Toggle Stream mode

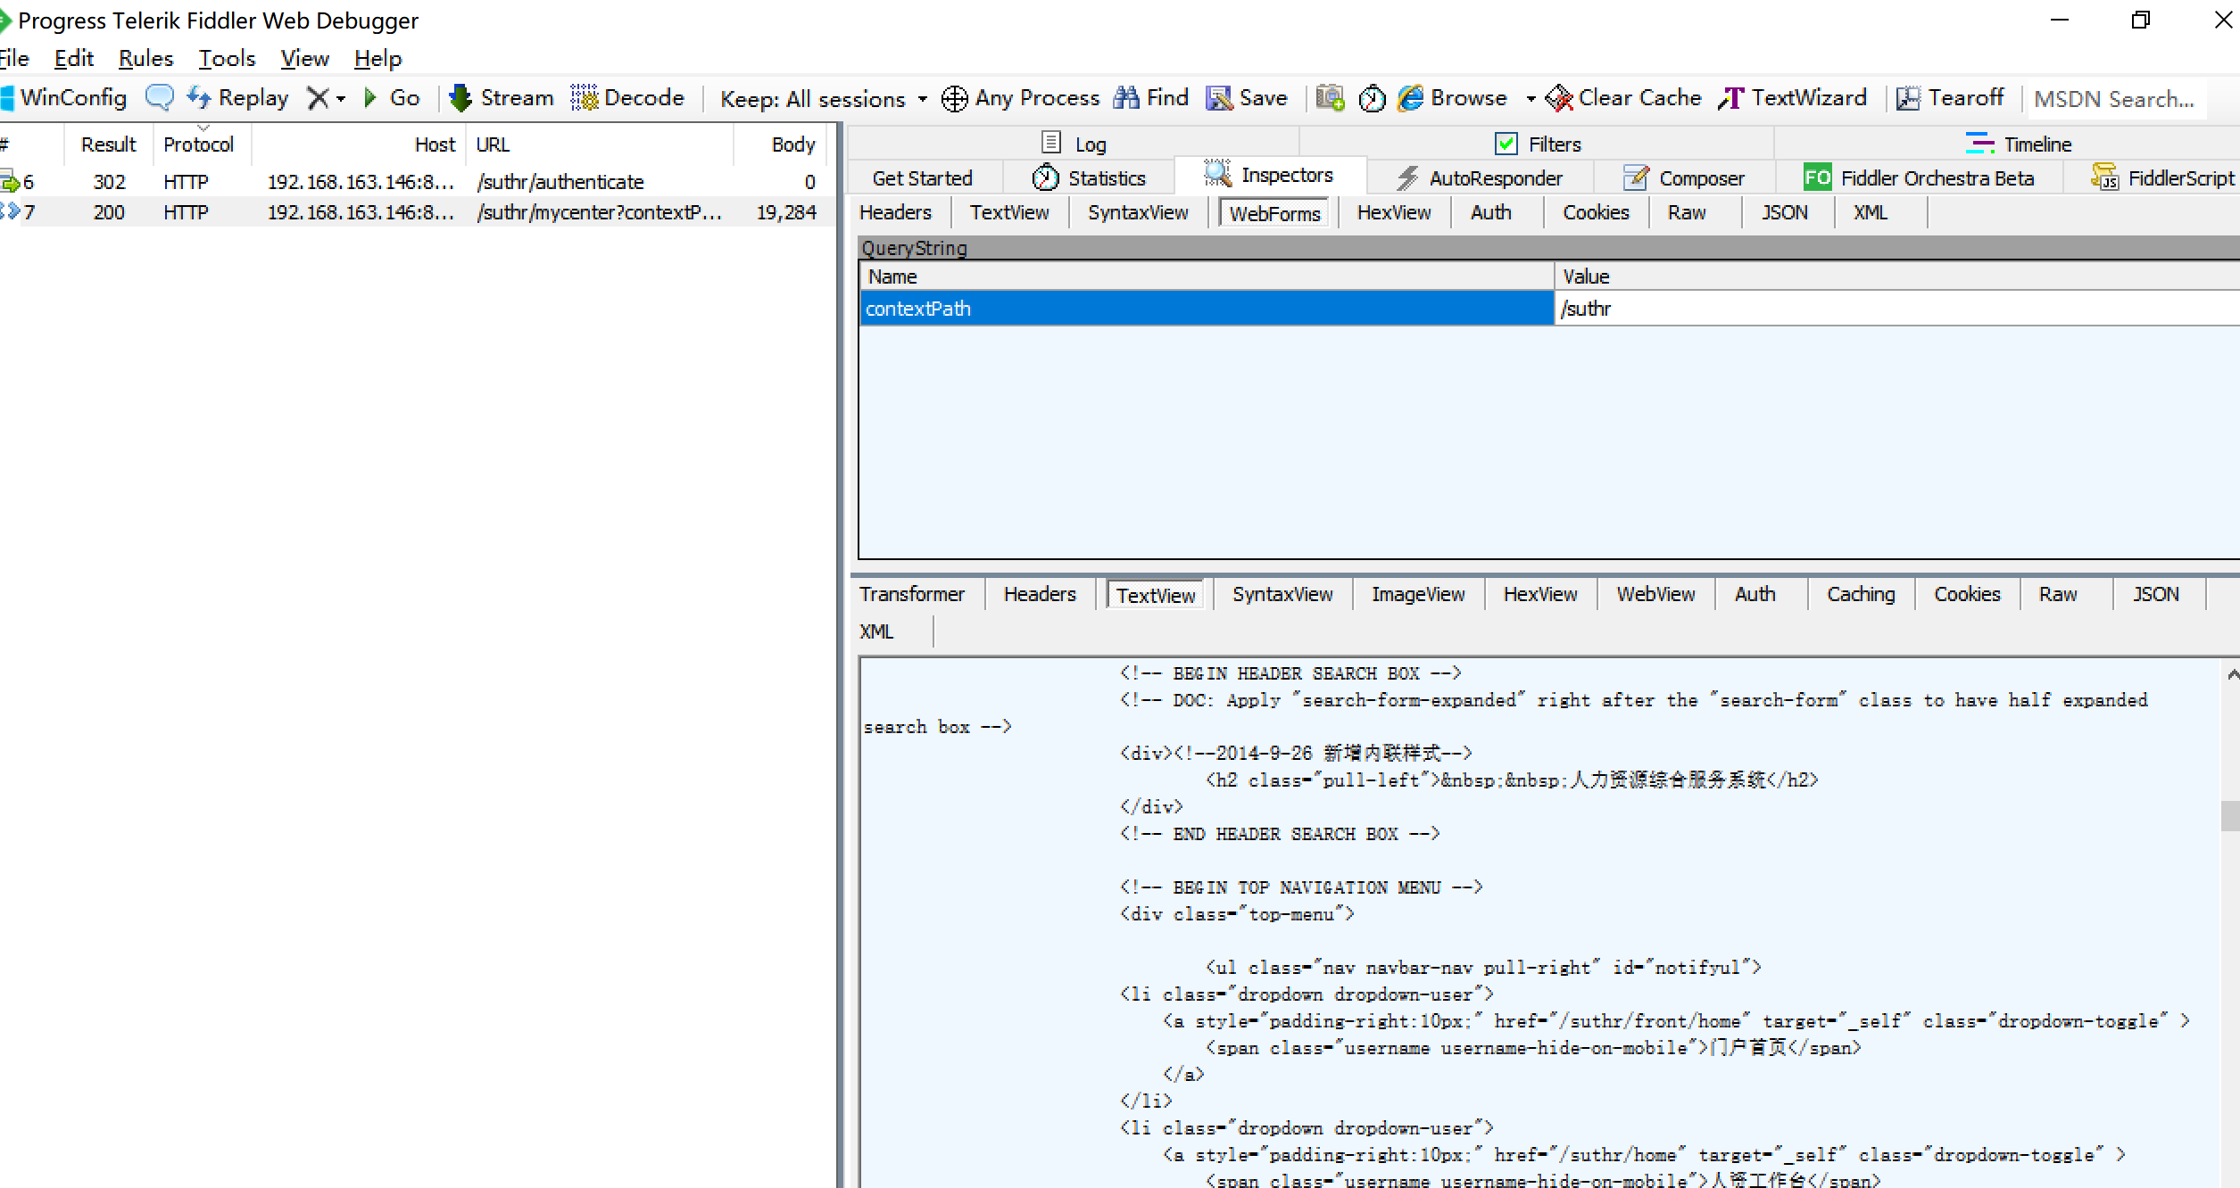(501, 98)
